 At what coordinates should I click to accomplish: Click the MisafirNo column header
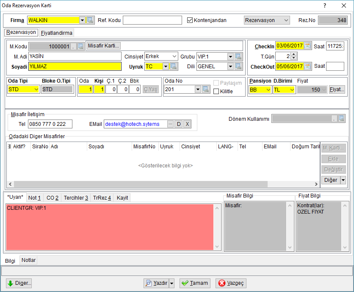click(x=144, y=147)
